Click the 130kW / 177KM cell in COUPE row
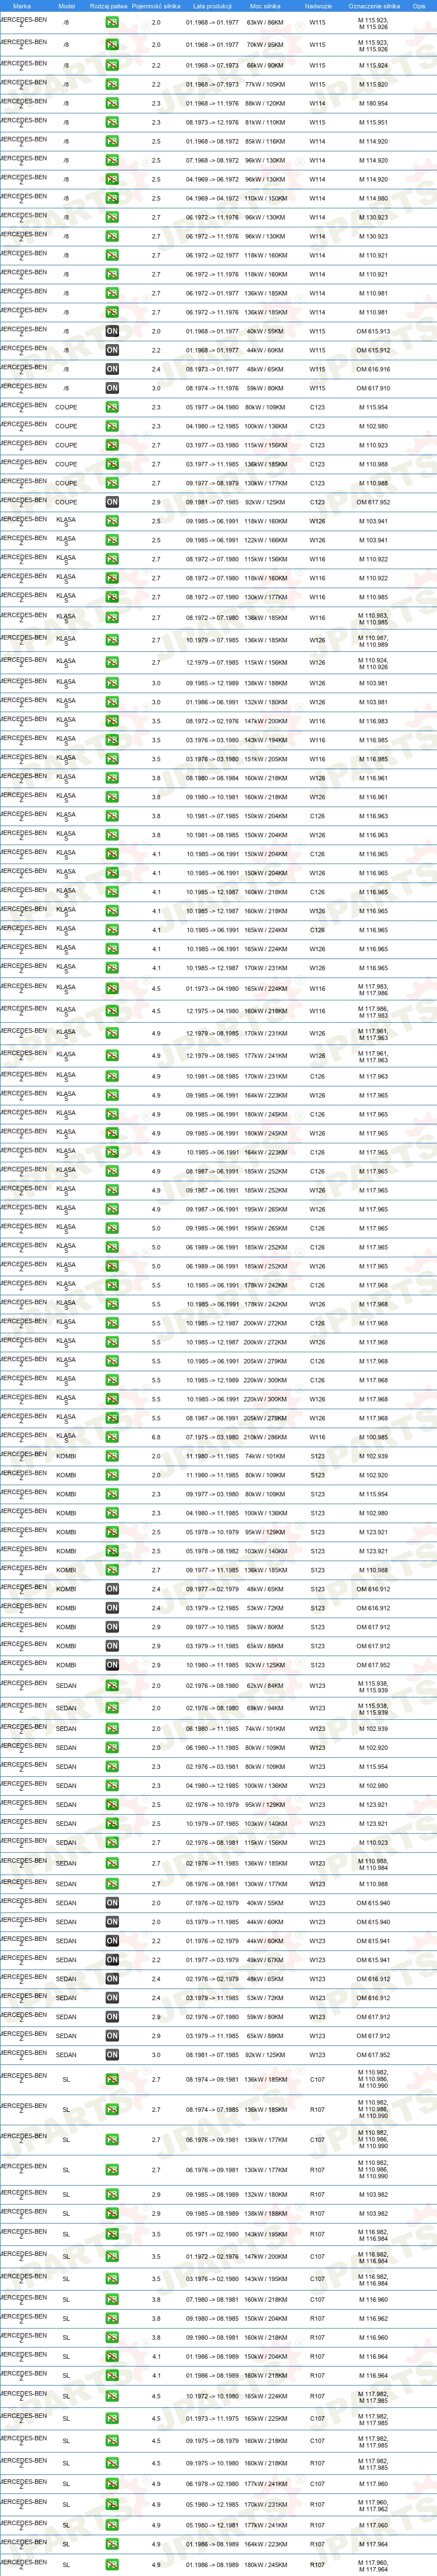 click(x=265, y=484)
